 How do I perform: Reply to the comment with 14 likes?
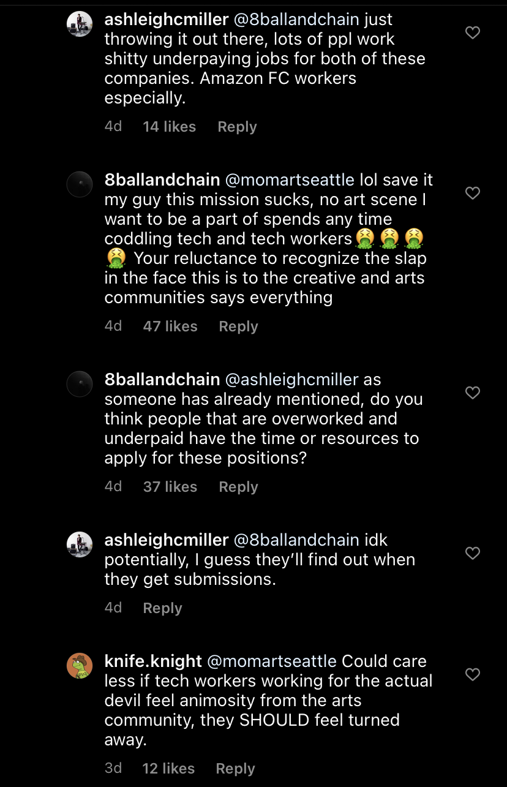237,127
